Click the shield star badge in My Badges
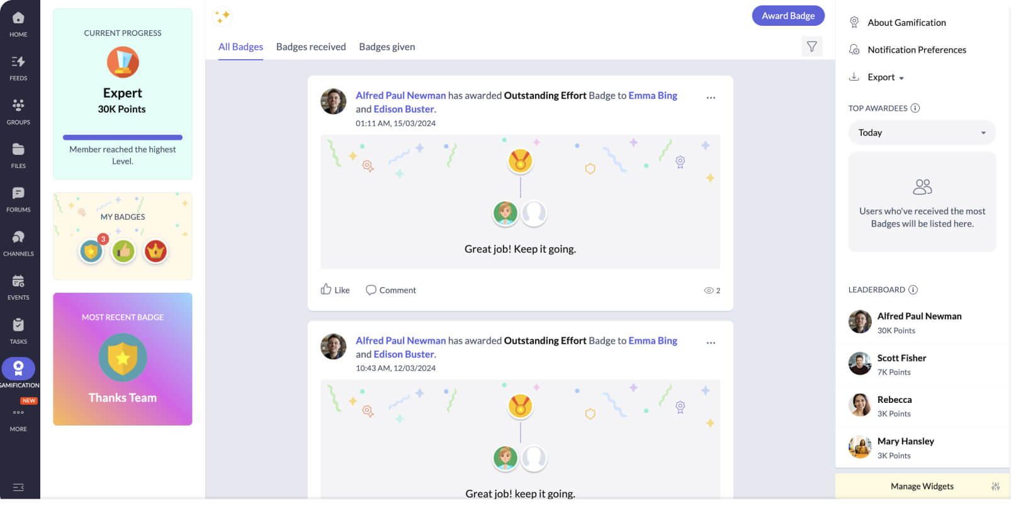 coord(91,251)
